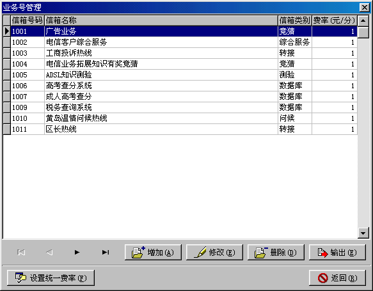This screenshot has height=291, width=373.
Task: Click the 信箱类别 column header
Action: tap(295, 20)
